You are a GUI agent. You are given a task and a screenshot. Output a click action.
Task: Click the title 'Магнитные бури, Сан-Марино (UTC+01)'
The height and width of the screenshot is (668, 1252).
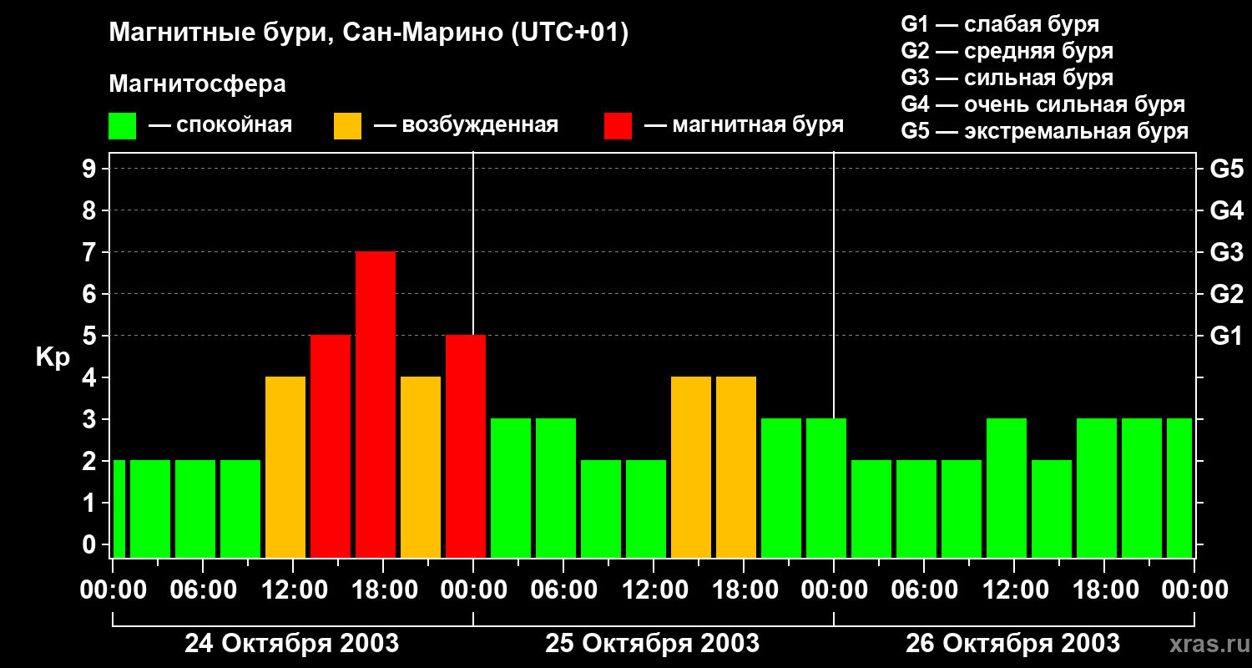pos(368,33)
